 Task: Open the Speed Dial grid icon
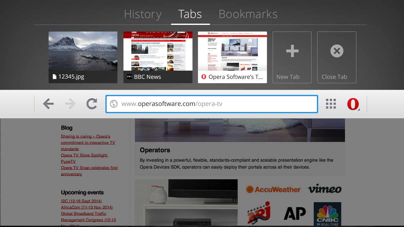(x=331, y=104)
